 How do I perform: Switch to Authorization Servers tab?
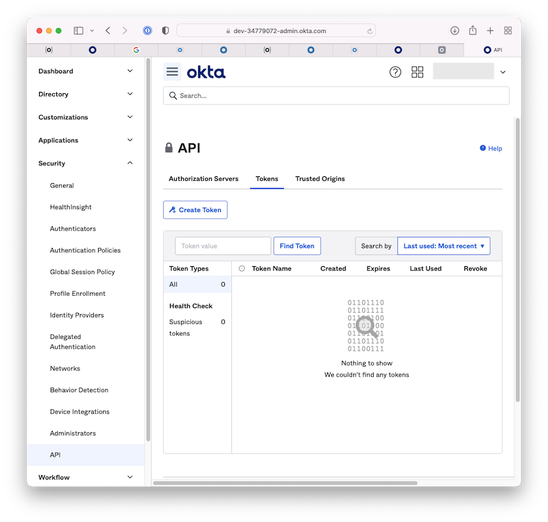point(204,178)
